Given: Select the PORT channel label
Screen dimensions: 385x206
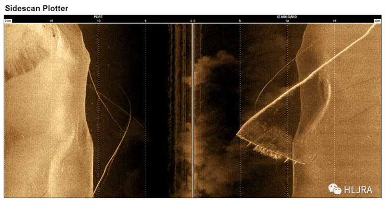Looking at the screenshot, I should coord(98,17).
